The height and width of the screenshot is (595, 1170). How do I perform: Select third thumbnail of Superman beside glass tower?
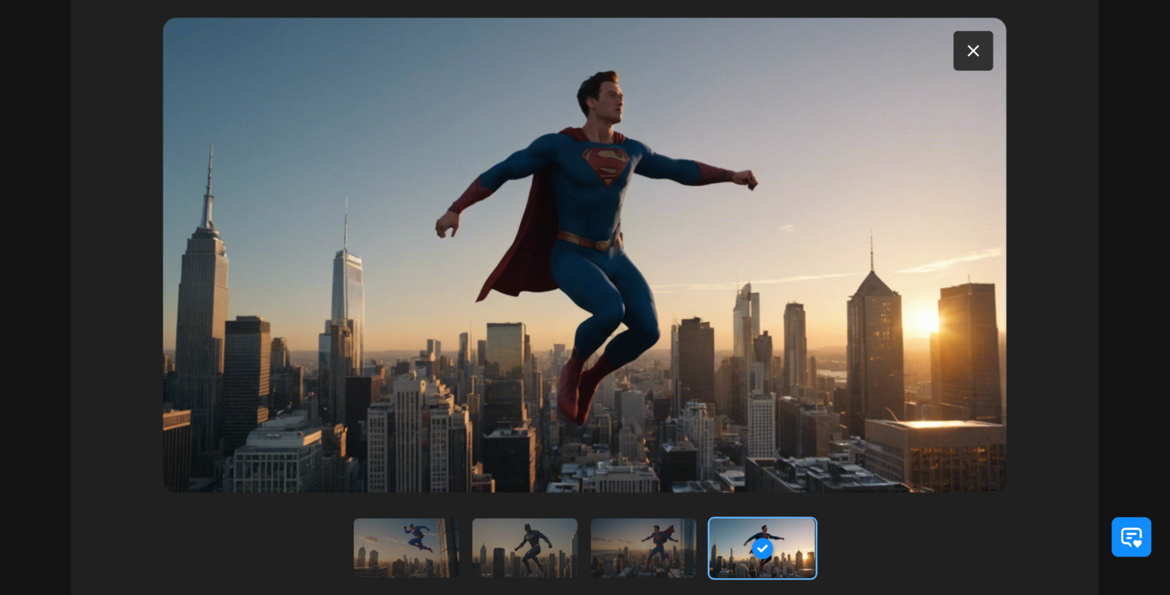643,548
